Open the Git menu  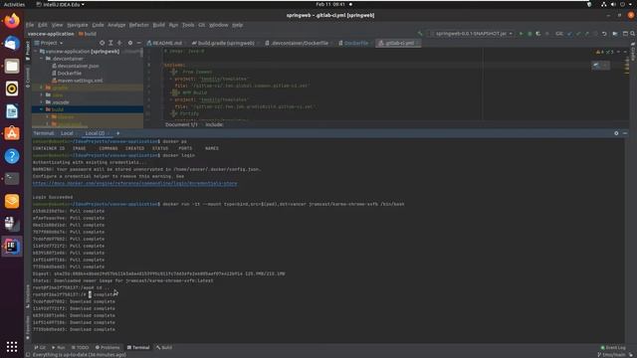(201, 25)
